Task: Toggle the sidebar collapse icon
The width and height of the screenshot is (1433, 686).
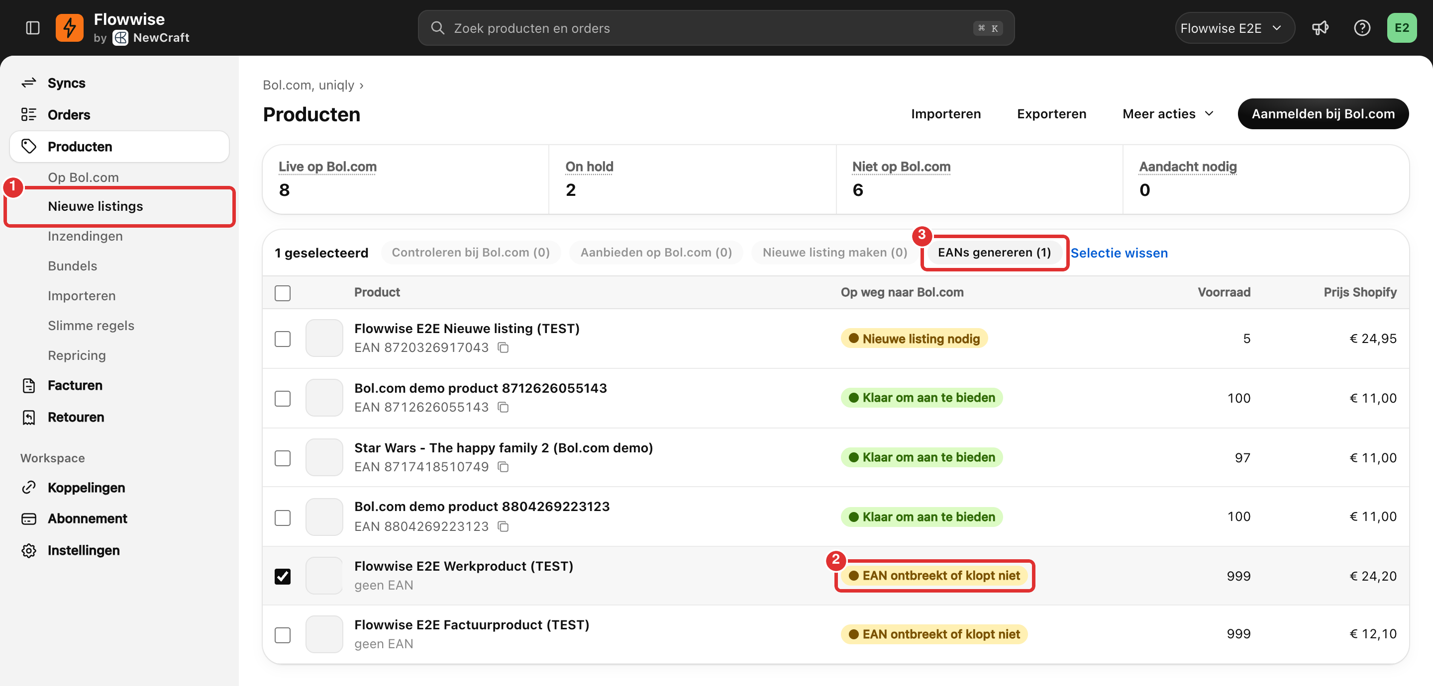Action: coord(33,28)
